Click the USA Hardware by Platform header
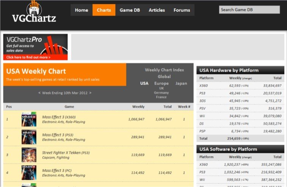The width and height of the screenshot is (287, 187). pyautogui.click(x=240, y=71)
